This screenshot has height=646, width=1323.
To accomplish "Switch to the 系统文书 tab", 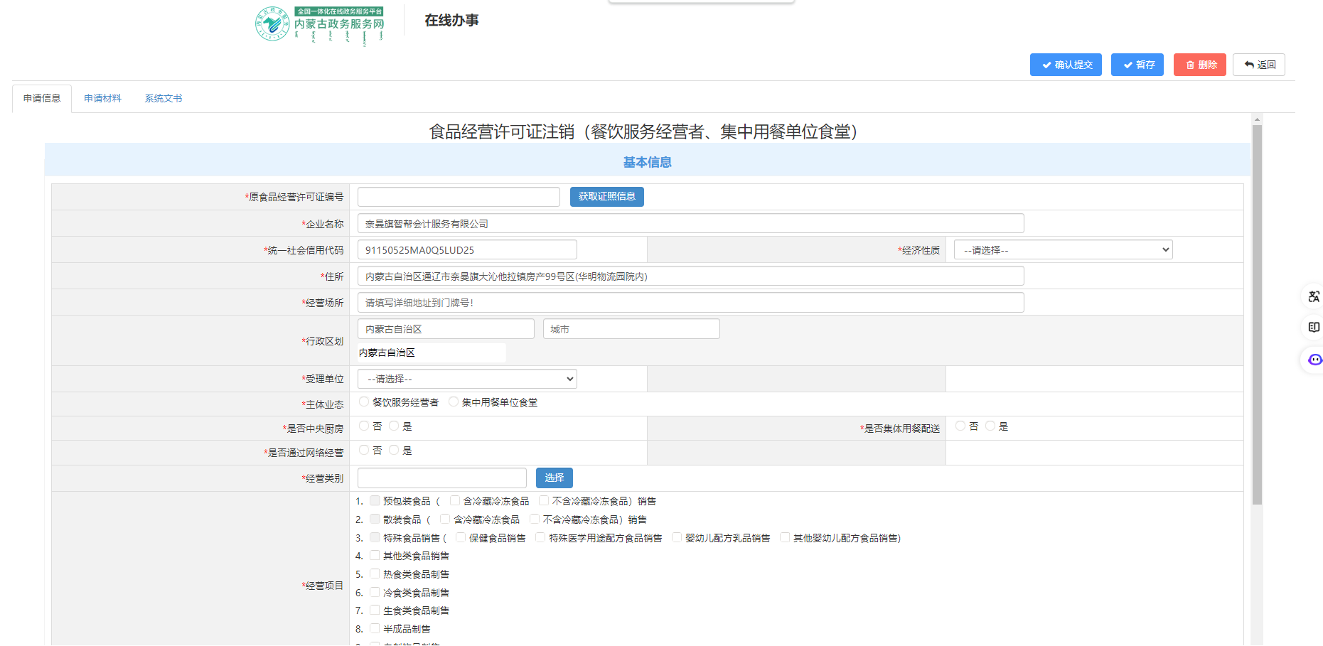I will 164,98.
